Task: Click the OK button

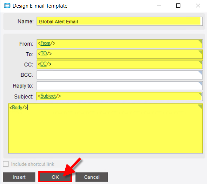Action: (x=55, y=177)
